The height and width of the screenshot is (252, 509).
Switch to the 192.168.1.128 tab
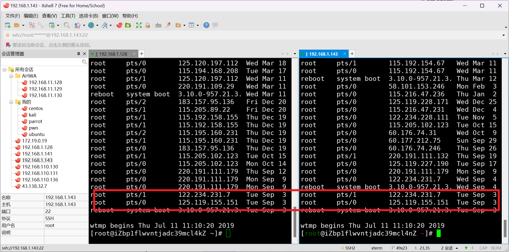tap(111, 54)
